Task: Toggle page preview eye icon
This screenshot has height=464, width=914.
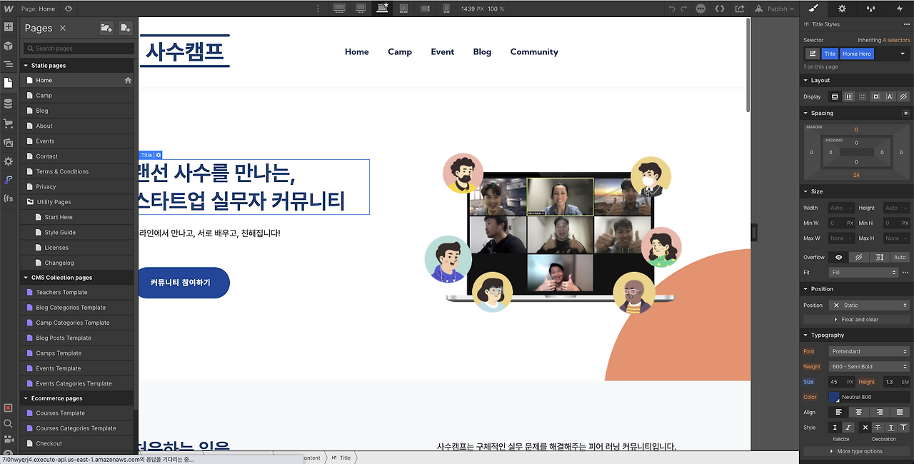Action: pyautogui.click(x=69, y=9)
